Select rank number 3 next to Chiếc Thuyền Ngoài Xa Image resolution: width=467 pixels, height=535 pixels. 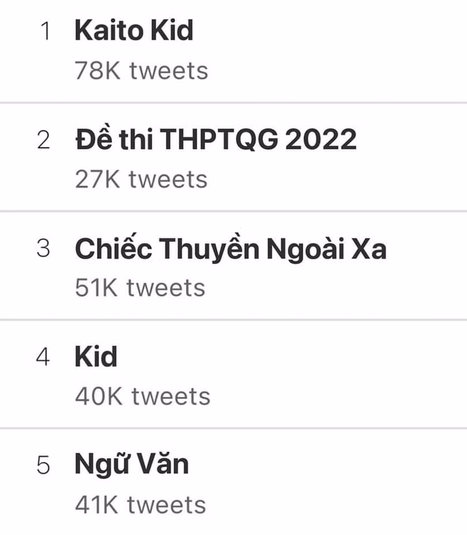[47, 249]
